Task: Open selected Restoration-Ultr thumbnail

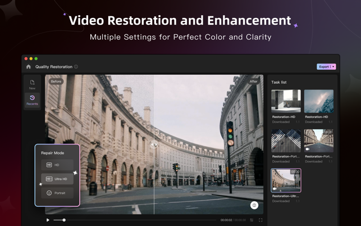Action: [x=286, y=180]
